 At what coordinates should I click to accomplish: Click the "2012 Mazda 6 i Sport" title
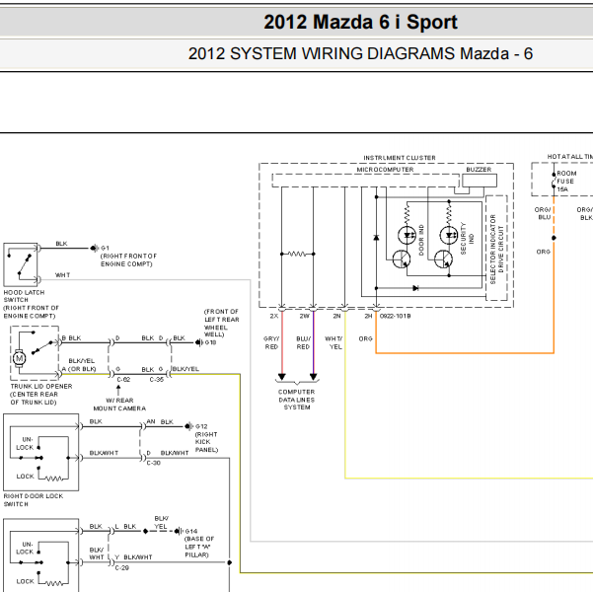click(360, 22)
